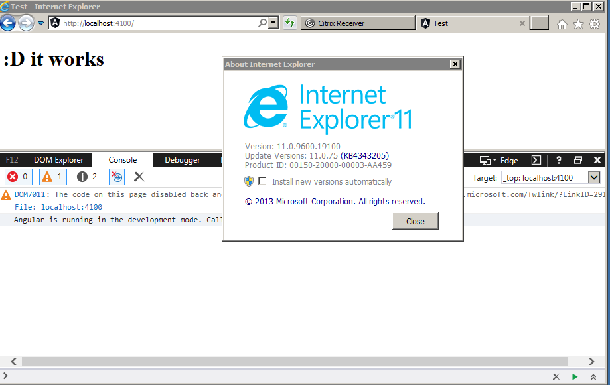Open the DOM7011 warning code link

pos(30,194)
